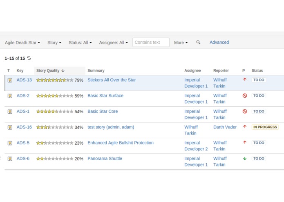Click the search magnifier icon
The width and height of the screenshot is (284, 202).
(x=198, y=43)
